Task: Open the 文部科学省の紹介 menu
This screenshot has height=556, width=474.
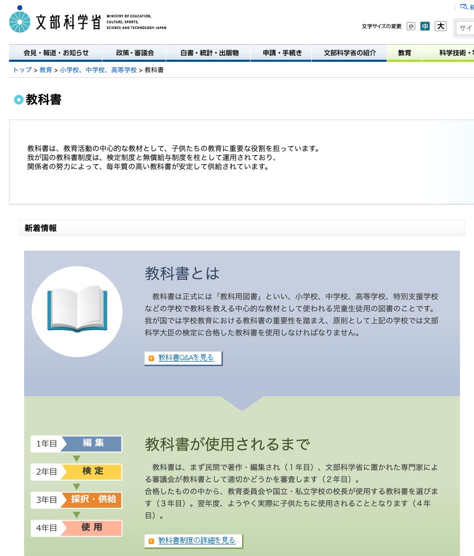Action: point(349,53)
